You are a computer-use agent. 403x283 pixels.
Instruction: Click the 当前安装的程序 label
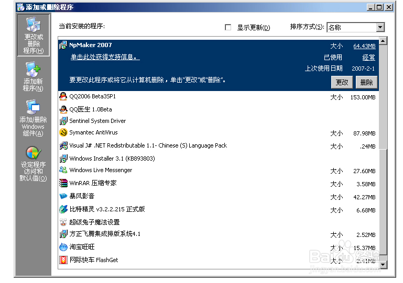[82, 26]
